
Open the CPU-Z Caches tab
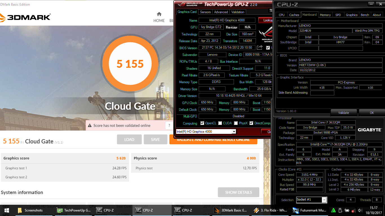(x=294, y=15)
